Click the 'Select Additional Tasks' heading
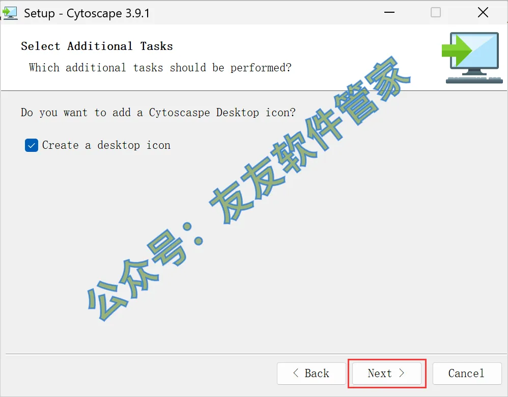The image size is (508, 397). [97, 46]
